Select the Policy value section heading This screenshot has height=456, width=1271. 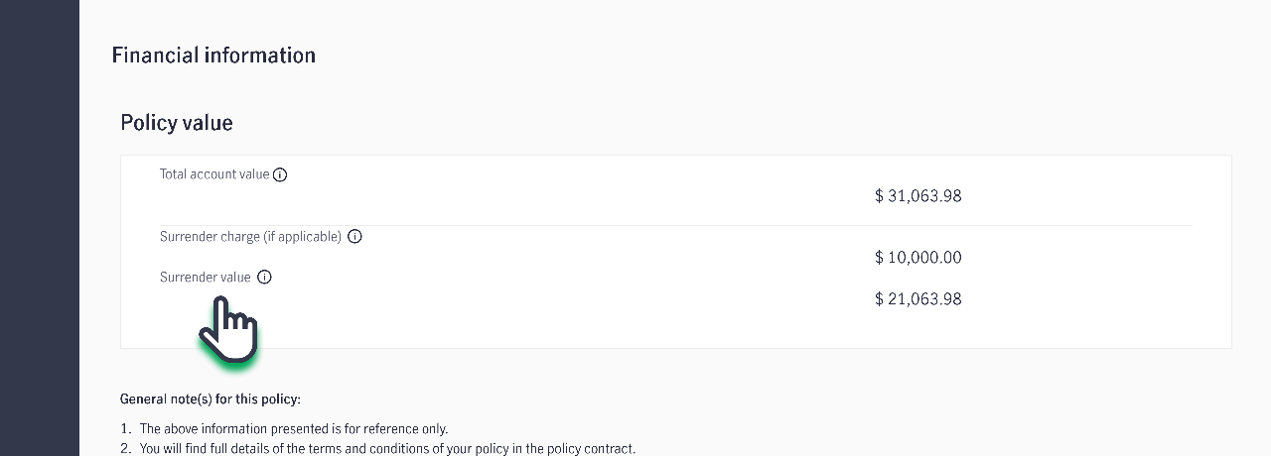(177, 123)
